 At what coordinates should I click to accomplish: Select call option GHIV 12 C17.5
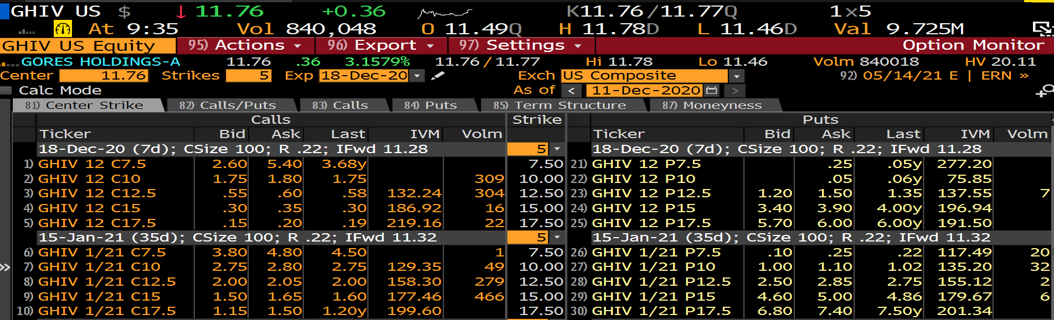pos(97,223)
